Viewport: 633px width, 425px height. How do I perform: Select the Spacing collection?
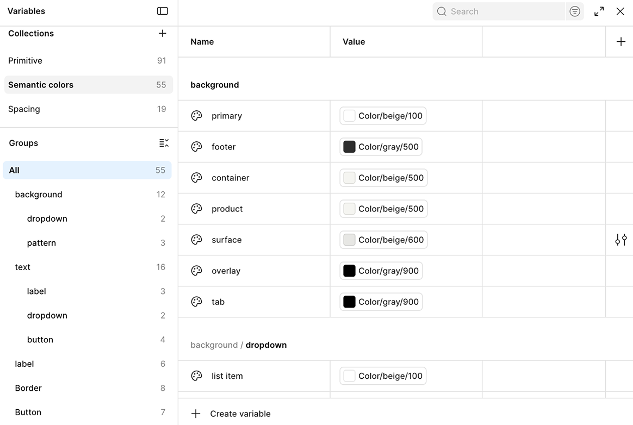(89, 109)
